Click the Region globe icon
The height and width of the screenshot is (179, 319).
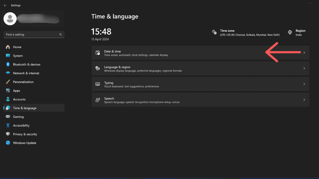point(290,32)
